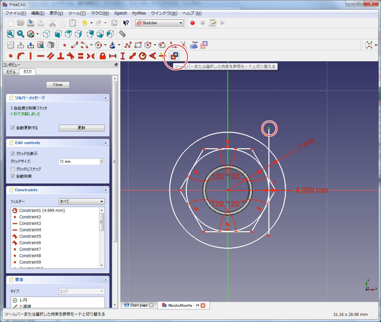Apply the perpendicular constraint tool
381x322 pixels.
(61, 56)
